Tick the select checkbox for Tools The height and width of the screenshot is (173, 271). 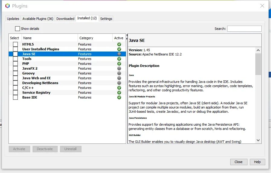tap(15, 59)
